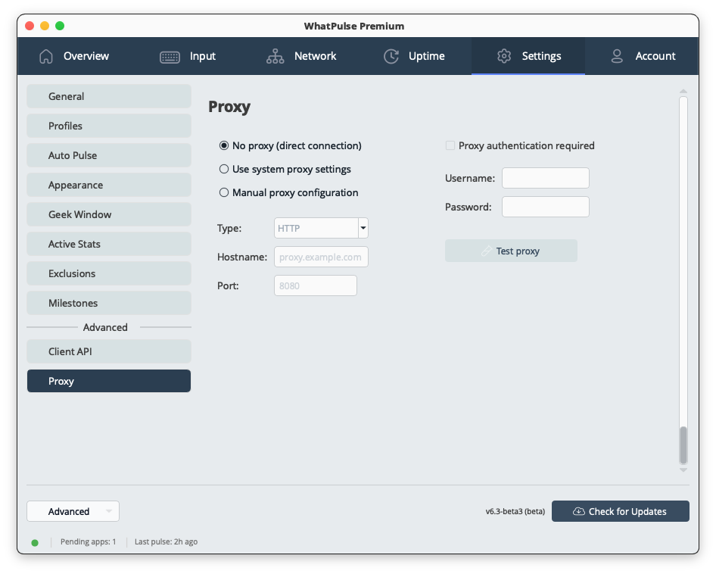Click the Account person icon
Screen dimensions: 716x574
coord(617,56)
